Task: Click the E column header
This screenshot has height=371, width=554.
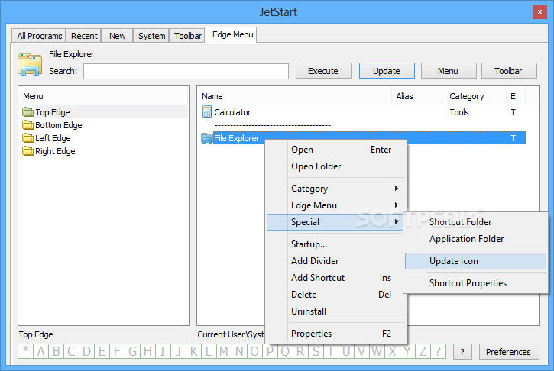Action: tap(516, 96)
